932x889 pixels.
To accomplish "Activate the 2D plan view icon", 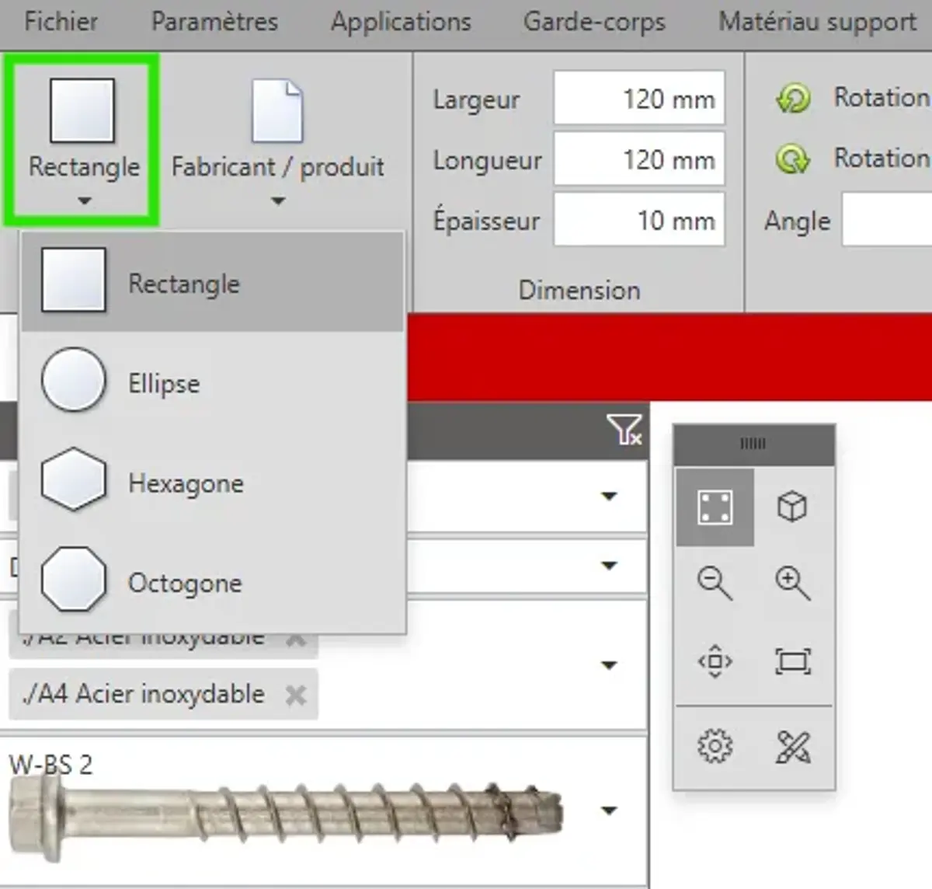I will coord(715,507).
